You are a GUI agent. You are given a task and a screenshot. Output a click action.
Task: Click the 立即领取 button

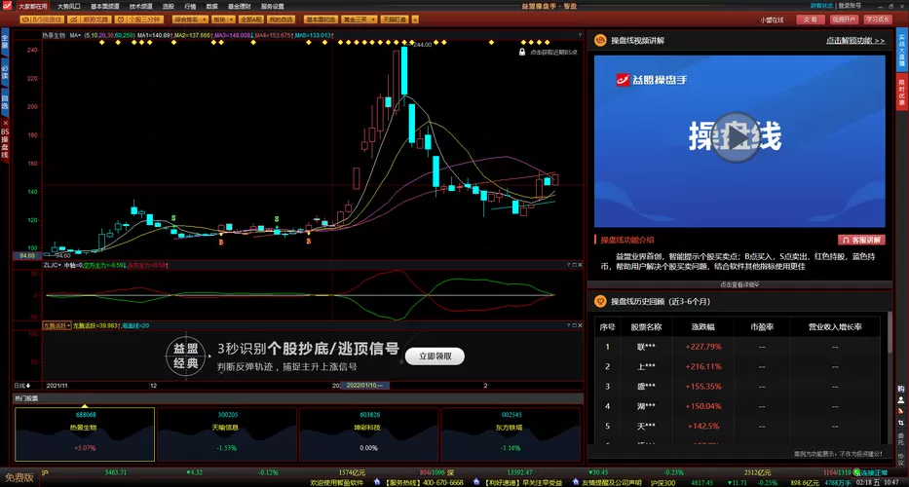tap(435, 356)
